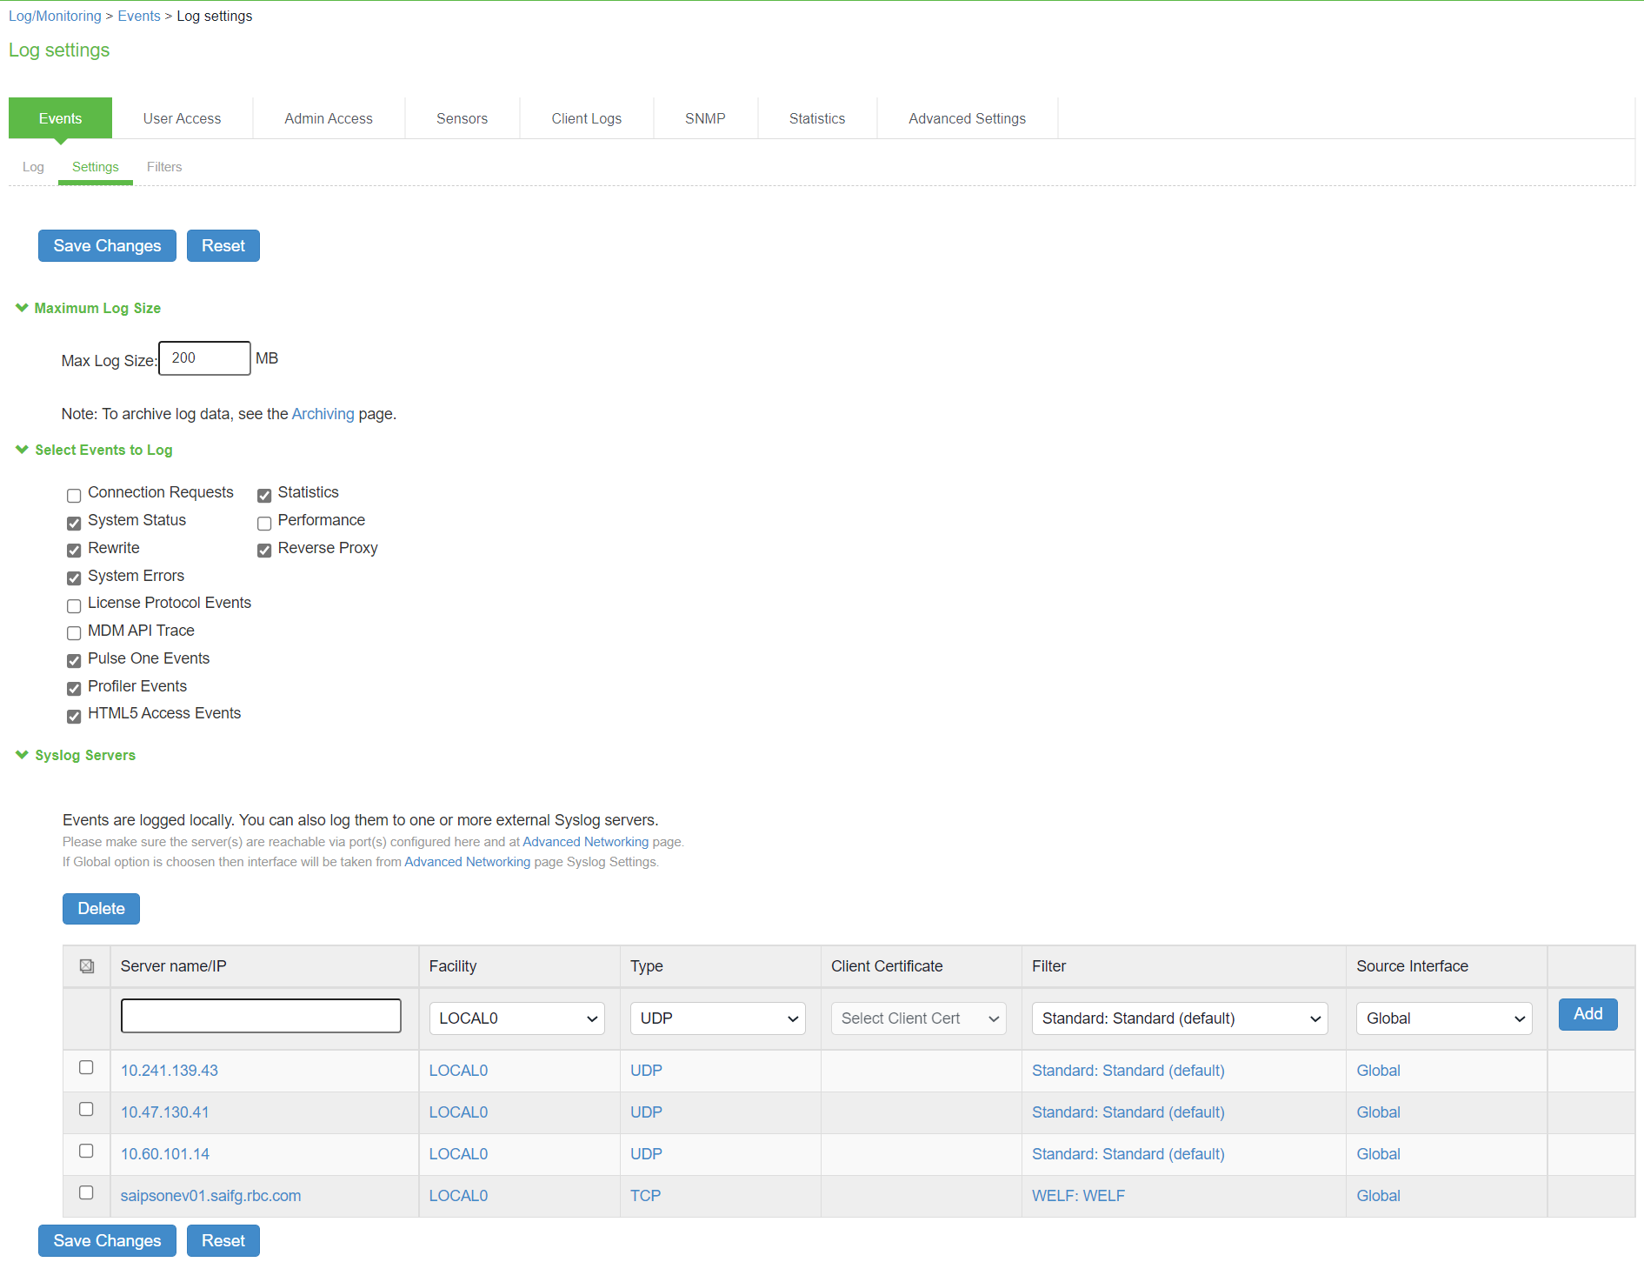Open the Filter dropdown in the add row

(1179, 1018)
